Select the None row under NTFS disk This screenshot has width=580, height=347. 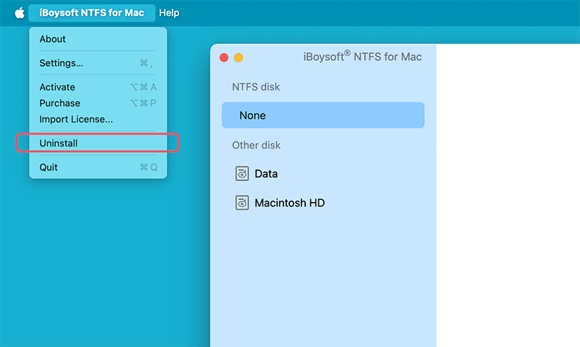pyautogui.click(x=323, y=115)
